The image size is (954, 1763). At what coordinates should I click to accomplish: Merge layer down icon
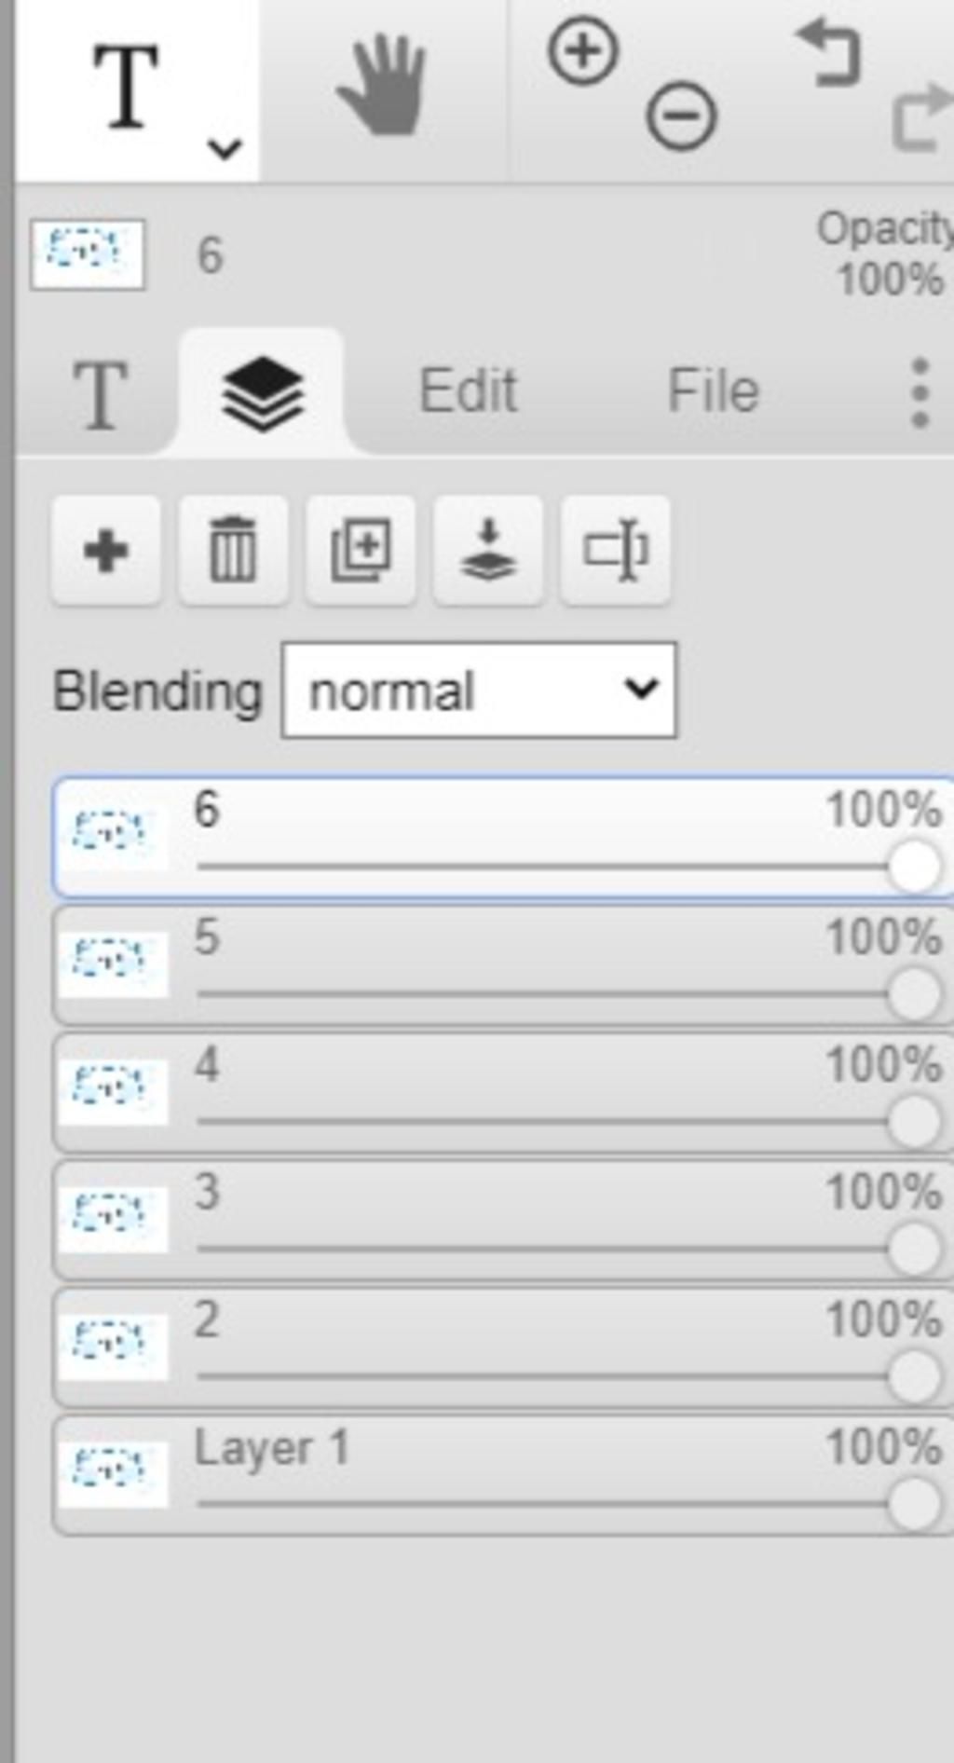(488, 551)
